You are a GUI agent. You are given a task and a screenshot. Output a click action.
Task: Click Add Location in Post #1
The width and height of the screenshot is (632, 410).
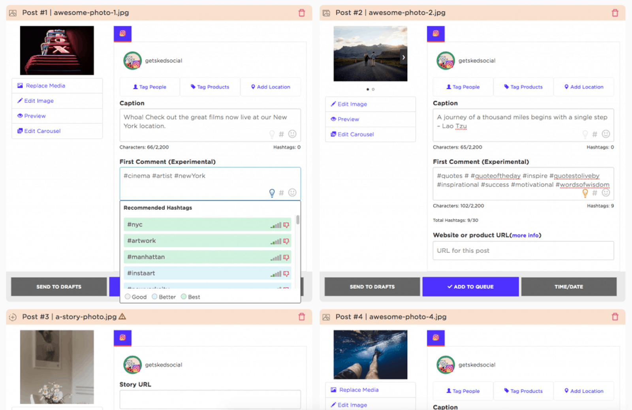coord(271,87)
